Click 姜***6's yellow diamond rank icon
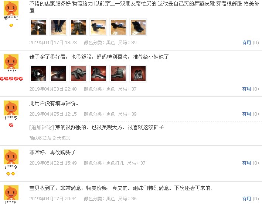The height and width of the screenshot is (204, 262). (11, 25)
